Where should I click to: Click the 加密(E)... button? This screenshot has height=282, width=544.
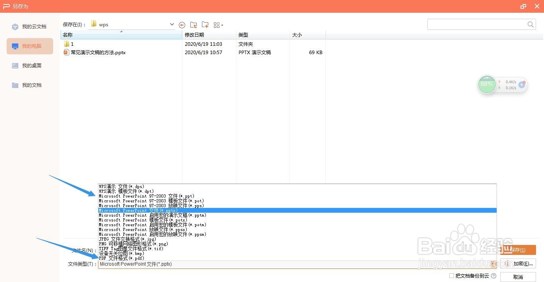pyautogui.click(x=518, y=264)
